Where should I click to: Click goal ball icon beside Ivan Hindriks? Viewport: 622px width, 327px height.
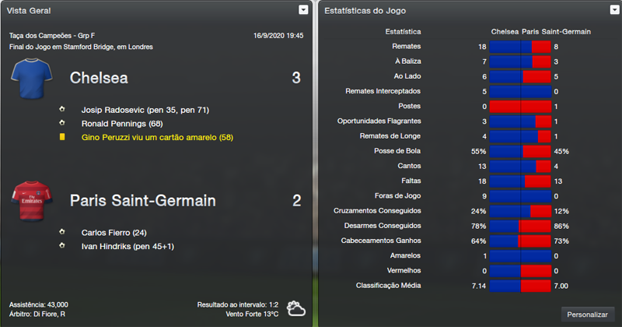(62, 246)
